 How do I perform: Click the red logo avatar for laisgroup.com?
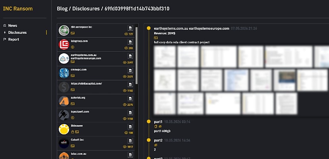coord(64,45)
